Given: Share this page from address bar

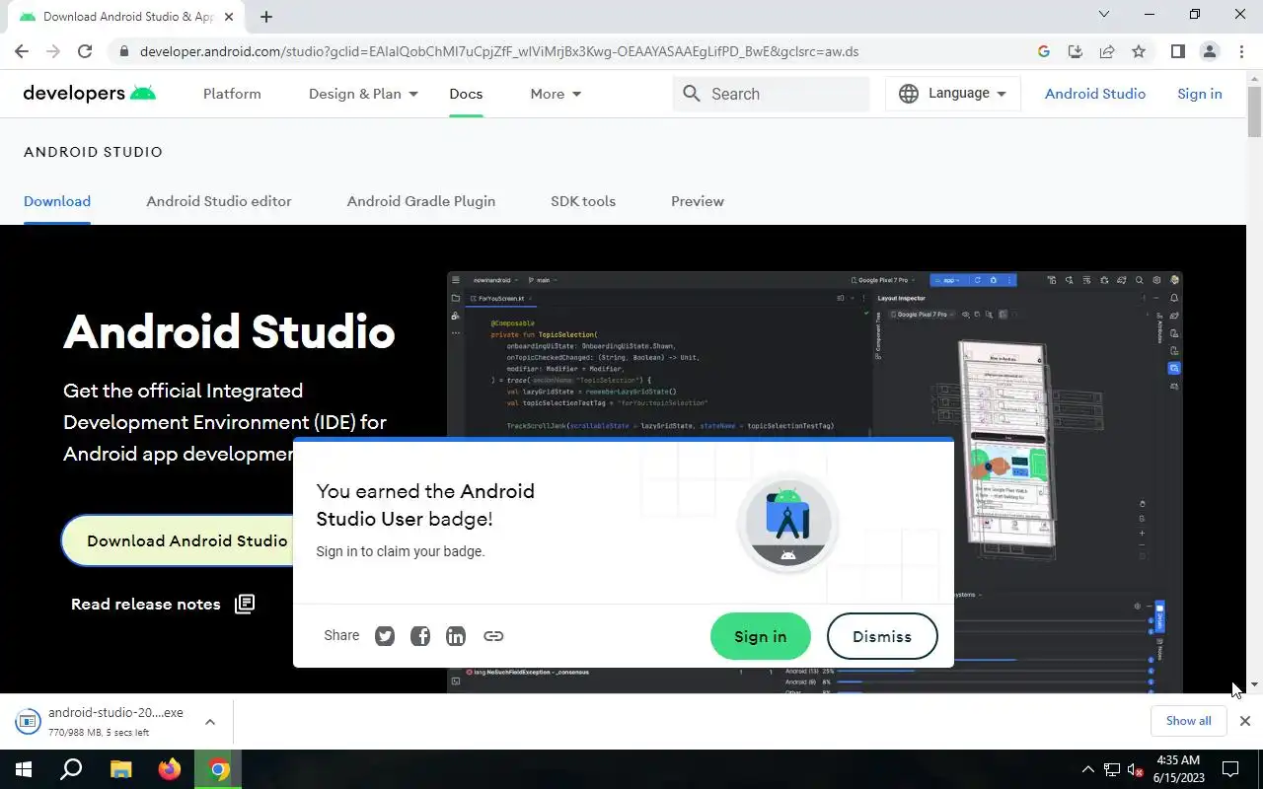Looking at the screenshot, I should [x=1107, y=51].
